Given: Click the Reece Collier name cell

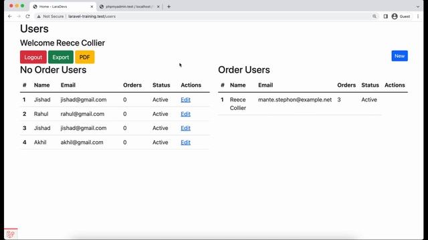Looking at the screenshot, I should tap(238, 104).
